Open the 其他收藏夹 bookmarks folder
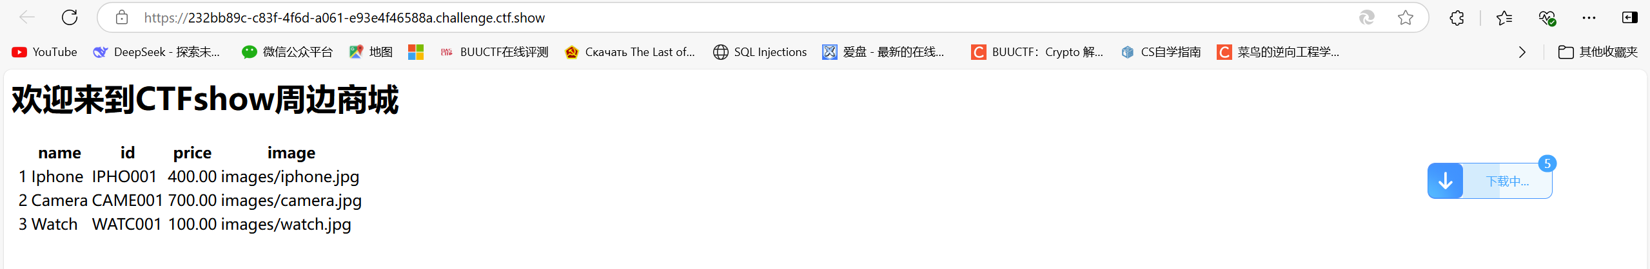Image resolution: width=1650 pixels, height=269 pixels. point(1598,52)
